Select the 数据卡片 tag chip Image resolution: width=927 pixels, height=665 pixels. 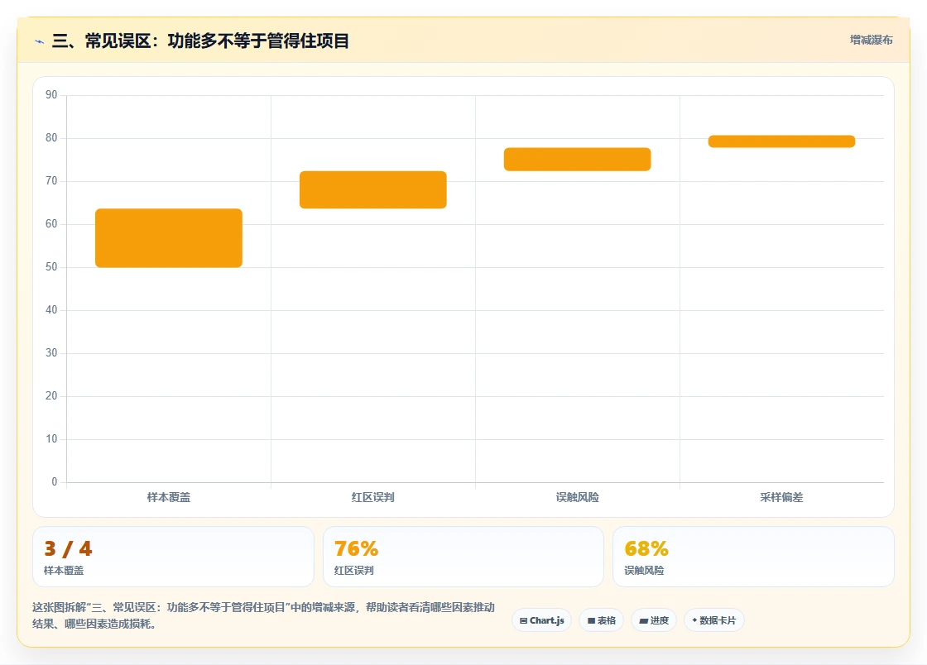(714, 620)
